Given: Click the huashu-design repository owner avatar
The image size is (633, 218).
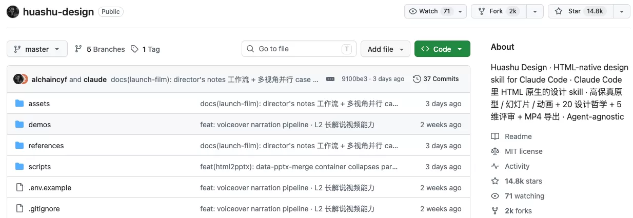Looking at the screenshot, I should [x=13, y=12].
